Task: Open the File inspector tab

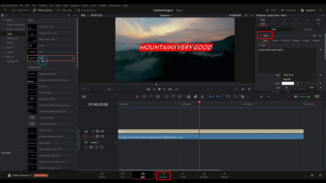Action: tap(318, 21)
